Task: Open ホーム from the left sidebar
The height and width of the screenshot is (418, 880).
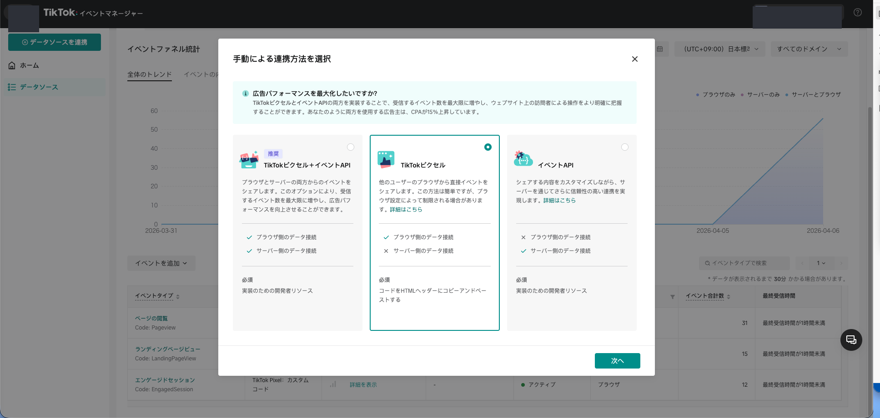Action: point(29,65)
